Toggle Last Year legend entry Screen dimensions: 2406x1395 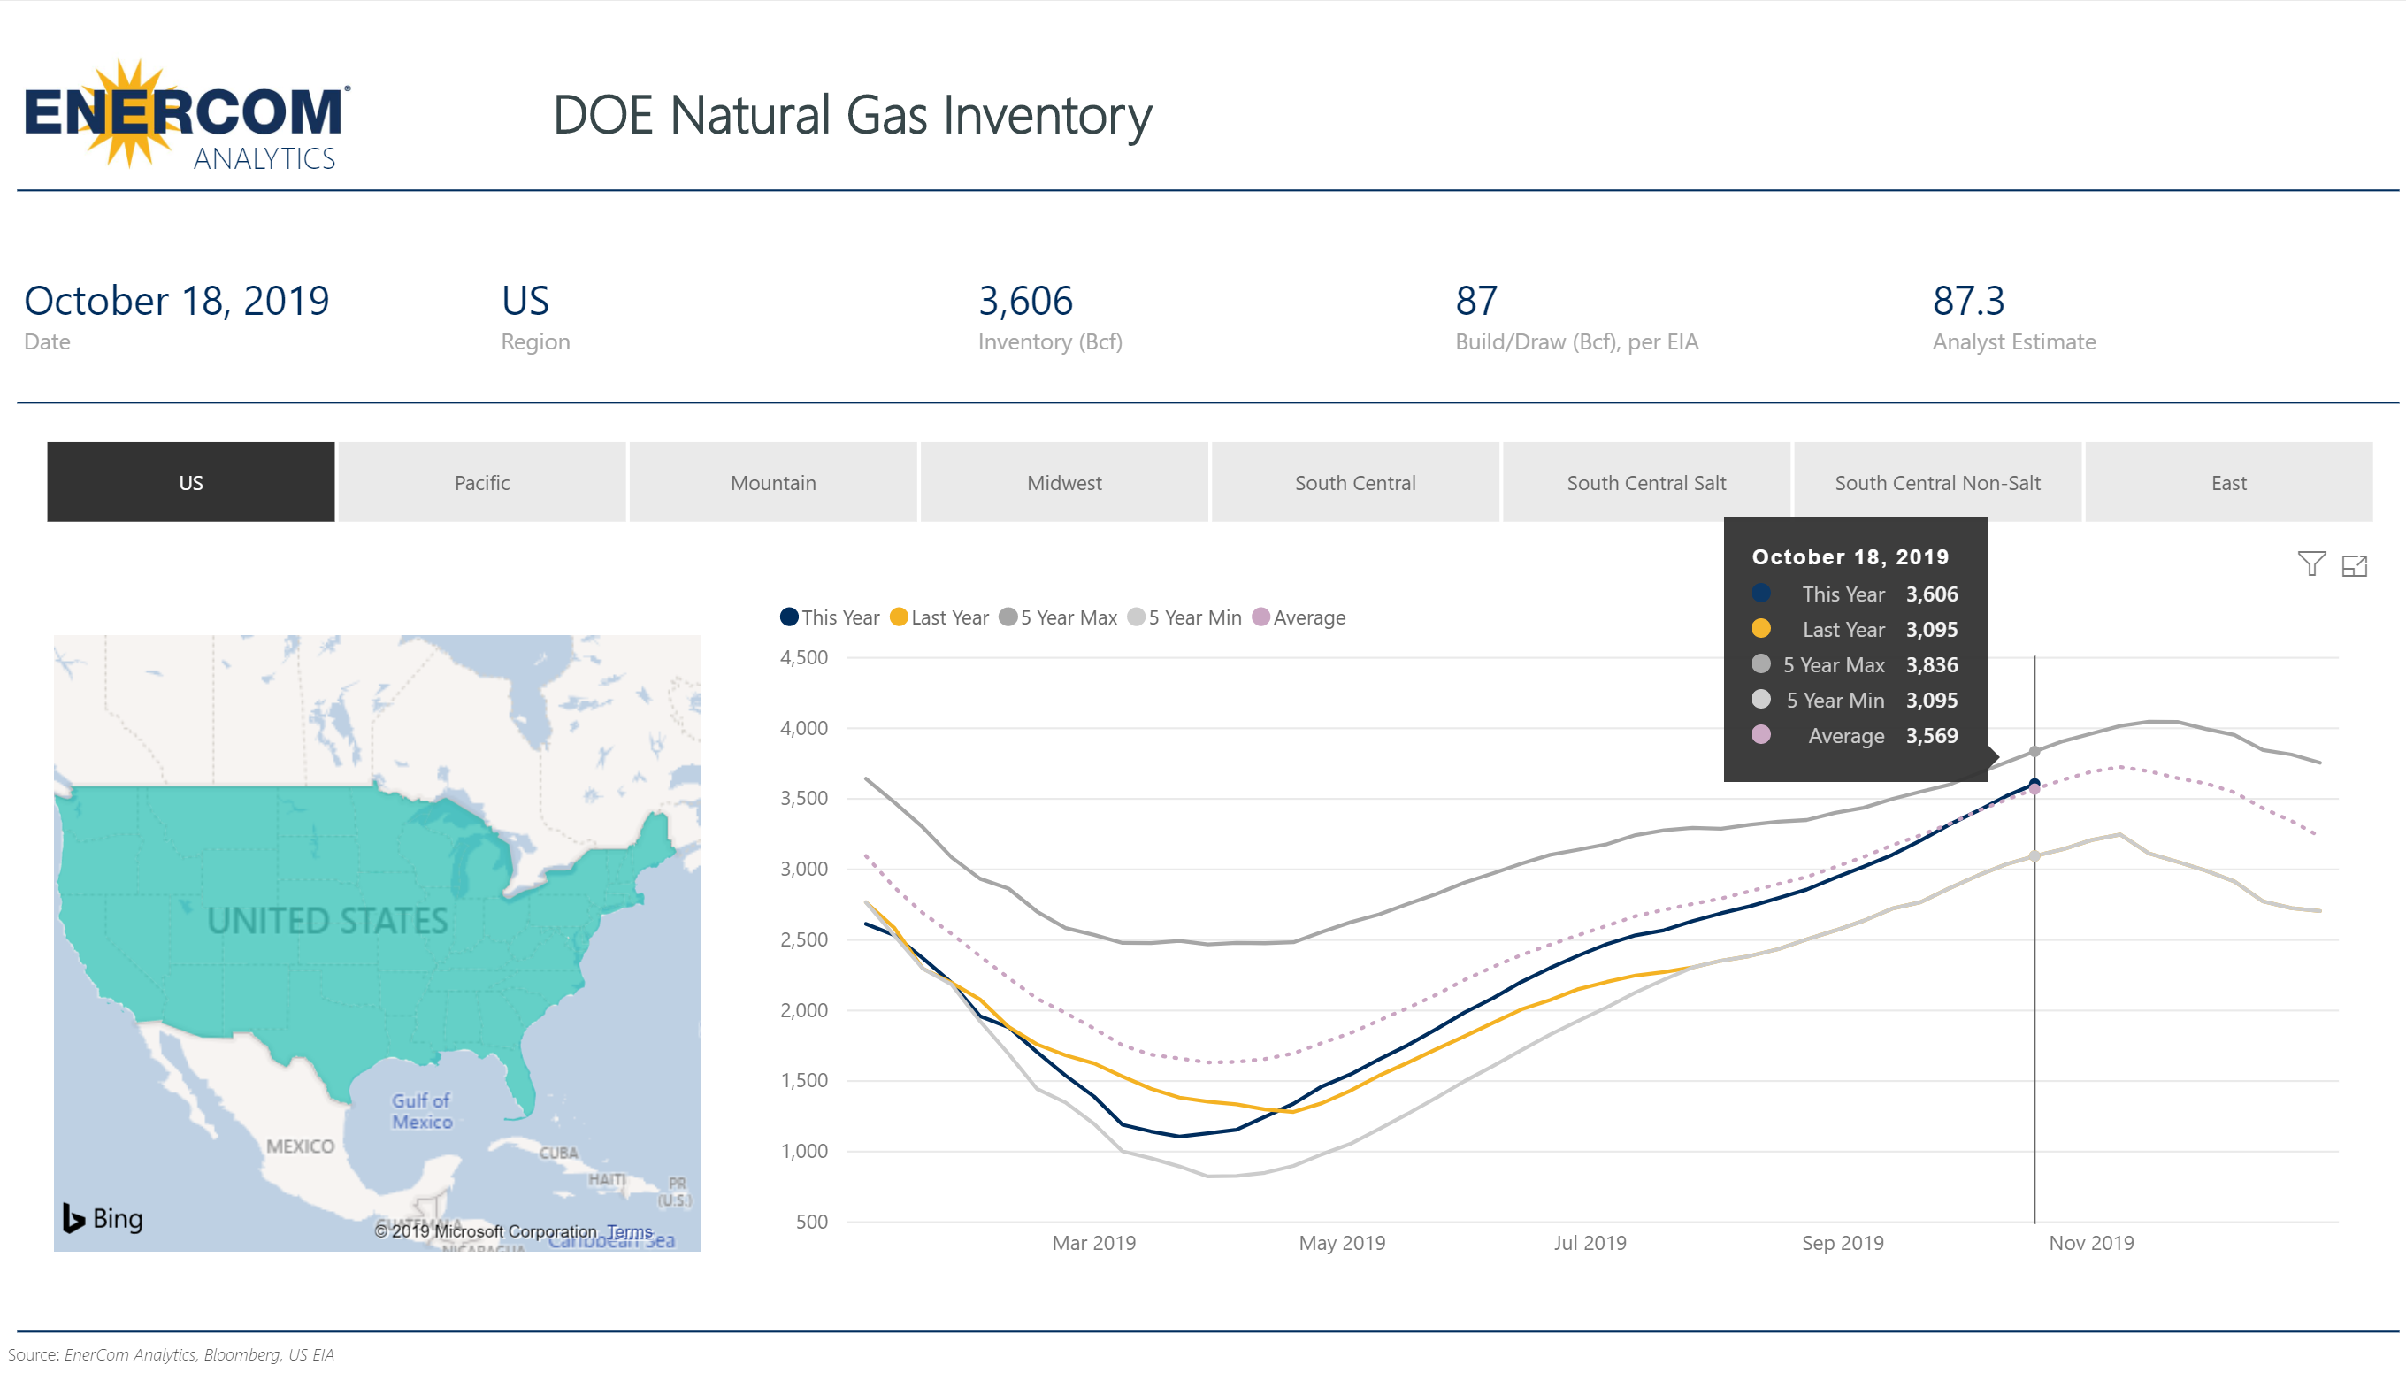tap(939, 617)
